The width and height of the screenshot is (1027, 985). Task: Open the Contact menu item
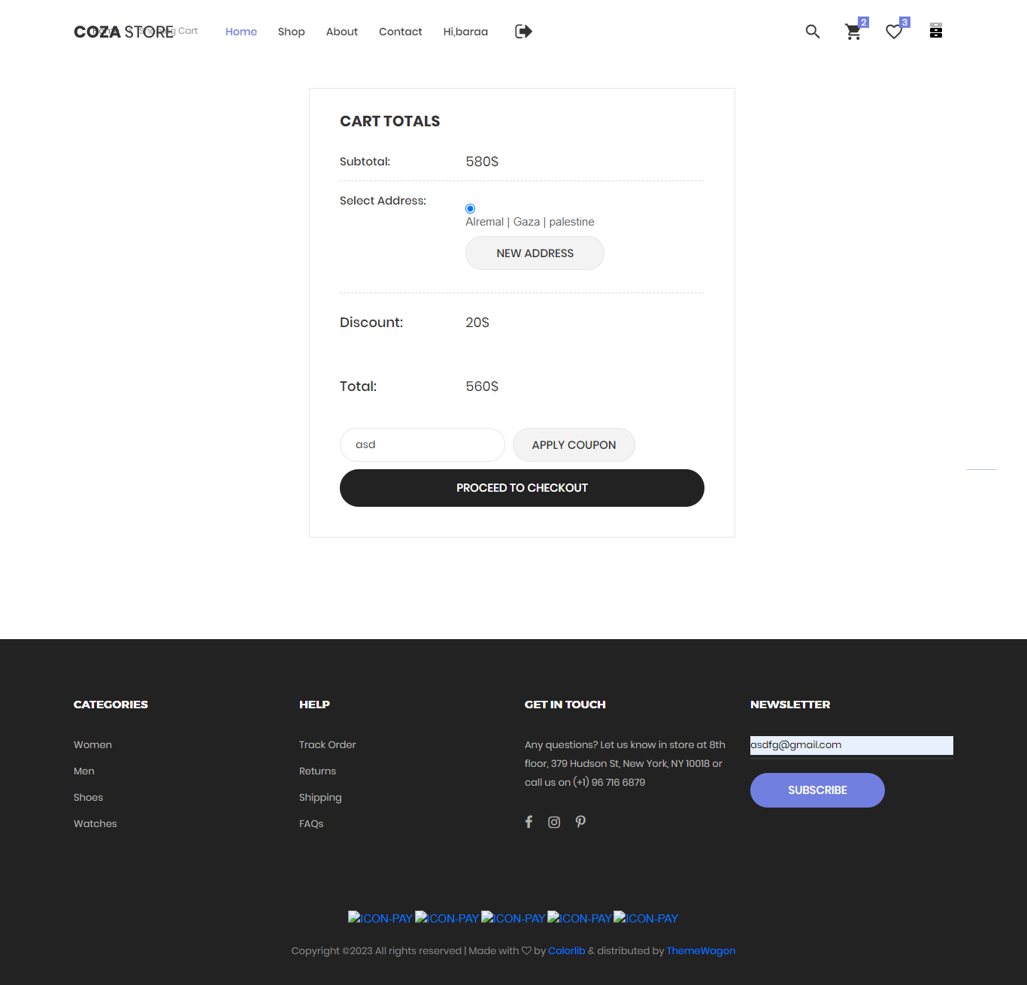[x=401, y=32]
